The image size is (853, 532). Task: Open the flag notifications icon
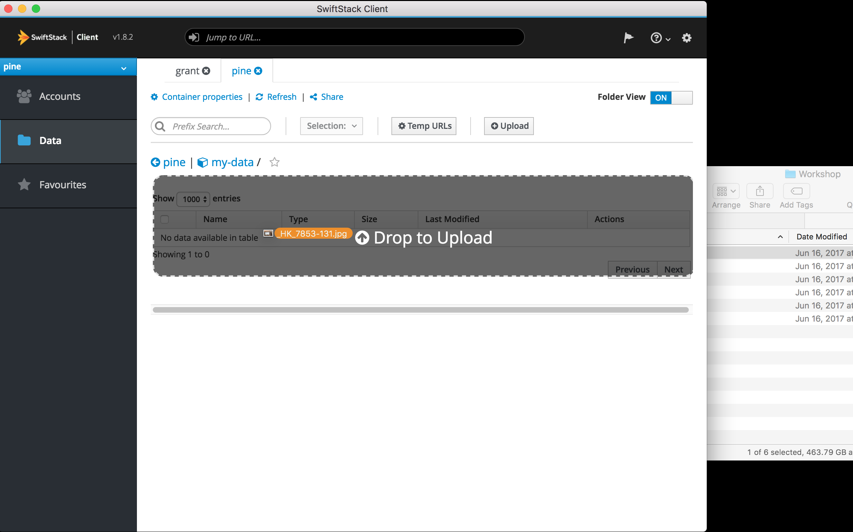628,38
